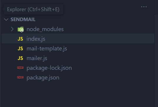Open the package-lock.json file

[x=49, y=68]
